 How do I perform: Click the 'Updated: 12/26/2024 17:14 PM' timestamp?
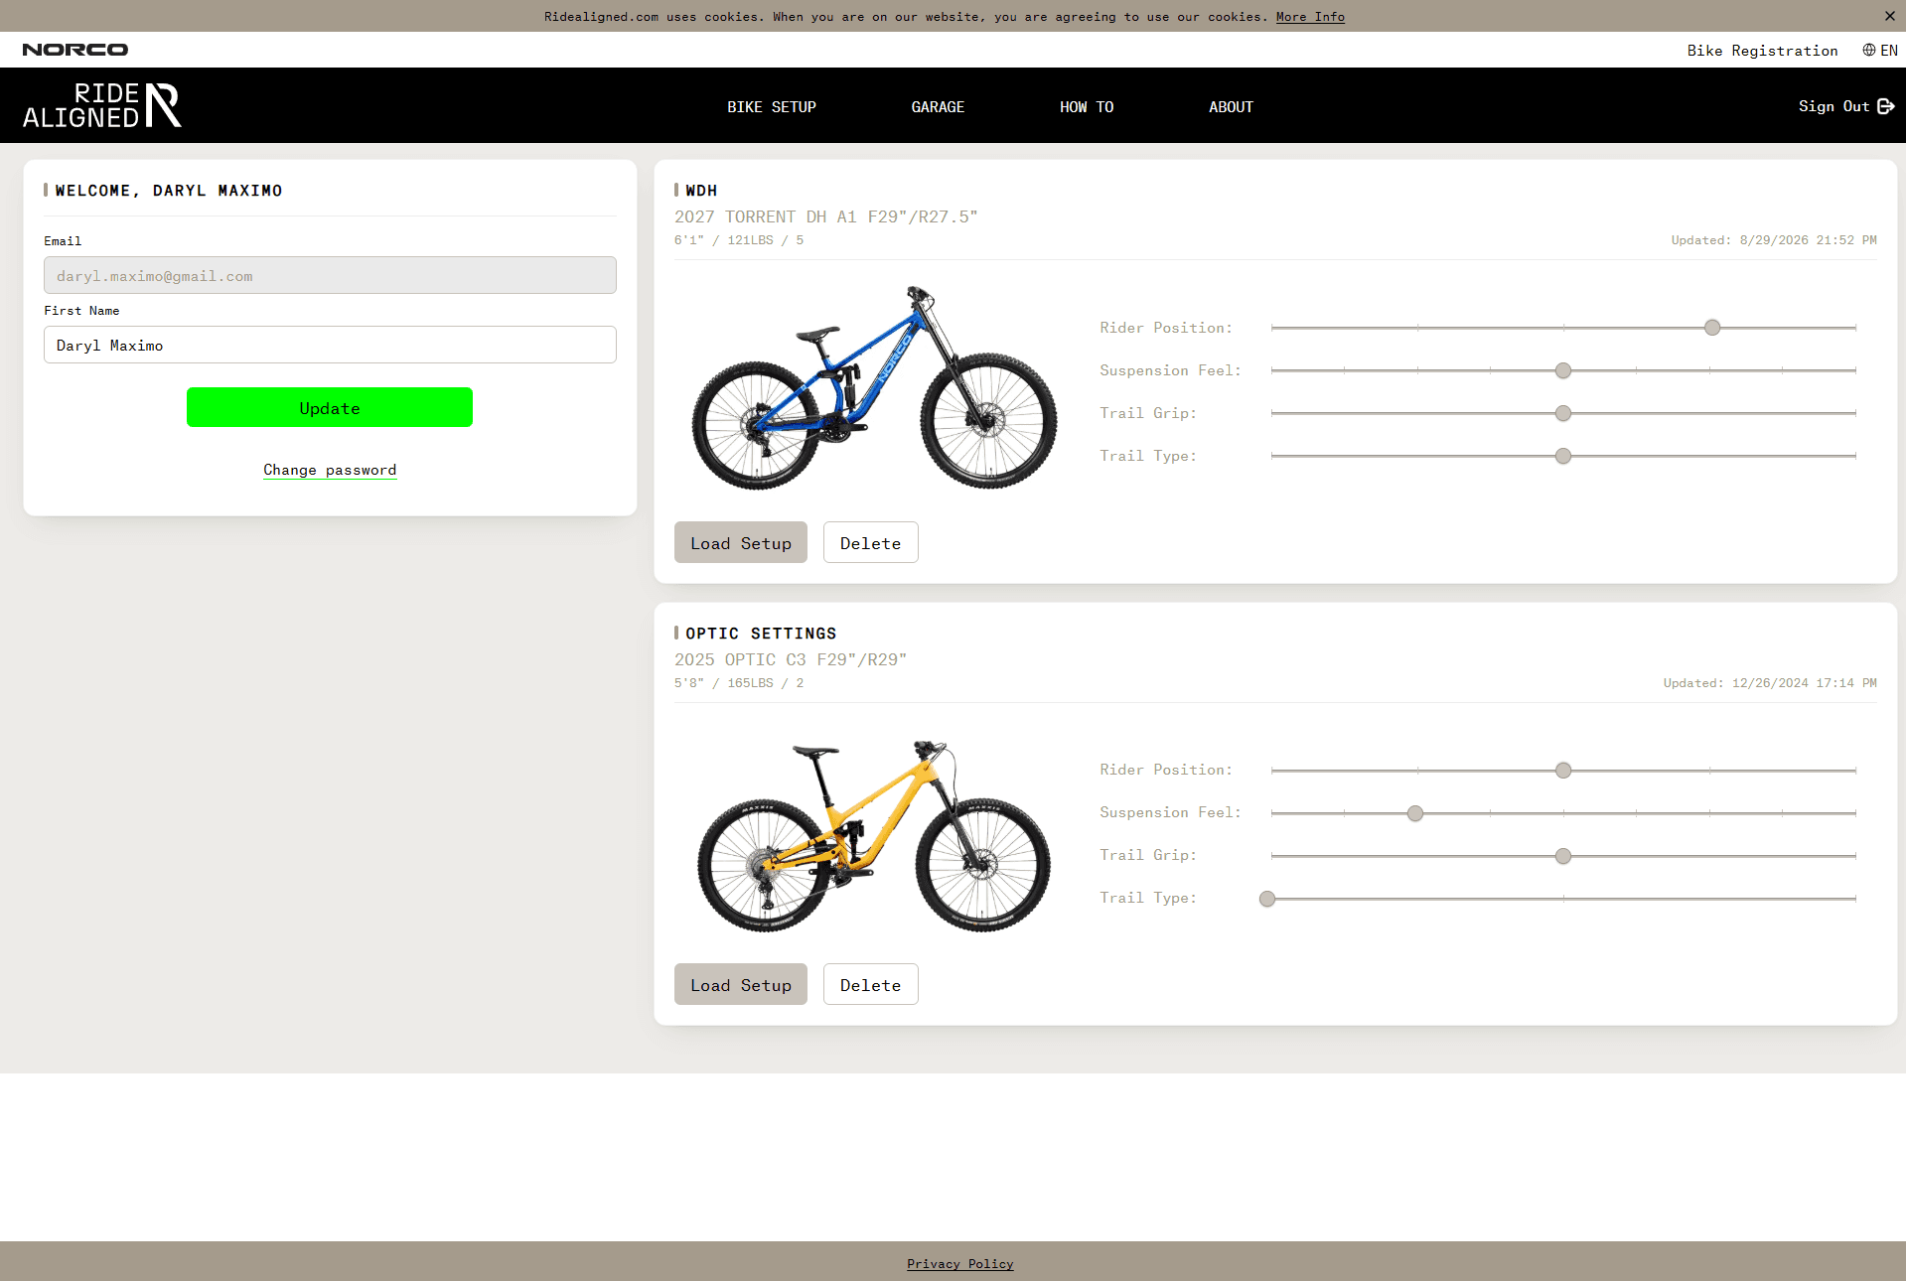(x=1770, y=683)
